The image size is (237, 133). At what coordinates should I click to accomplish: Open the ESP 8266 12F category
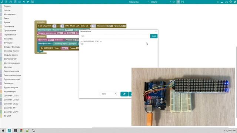pyautogui.click(x=10, y=59)
